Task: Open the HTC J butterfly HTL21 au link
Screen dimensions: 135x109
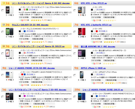Action: (96, 25)
